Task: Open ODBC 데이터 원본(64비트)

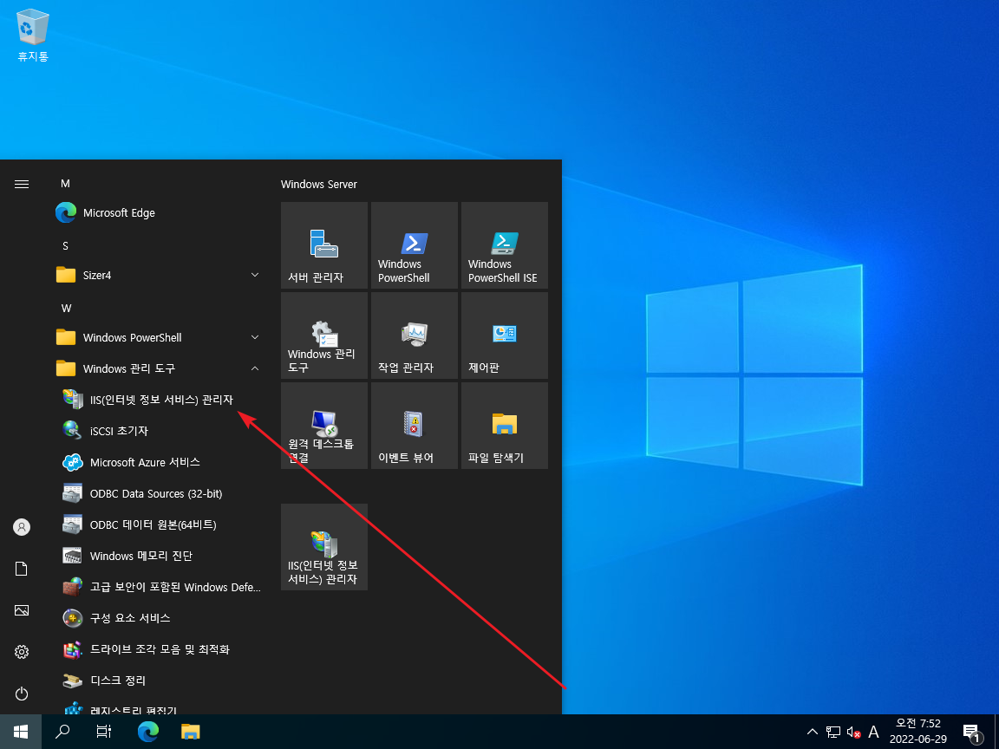Action: (x=160, y=524)
